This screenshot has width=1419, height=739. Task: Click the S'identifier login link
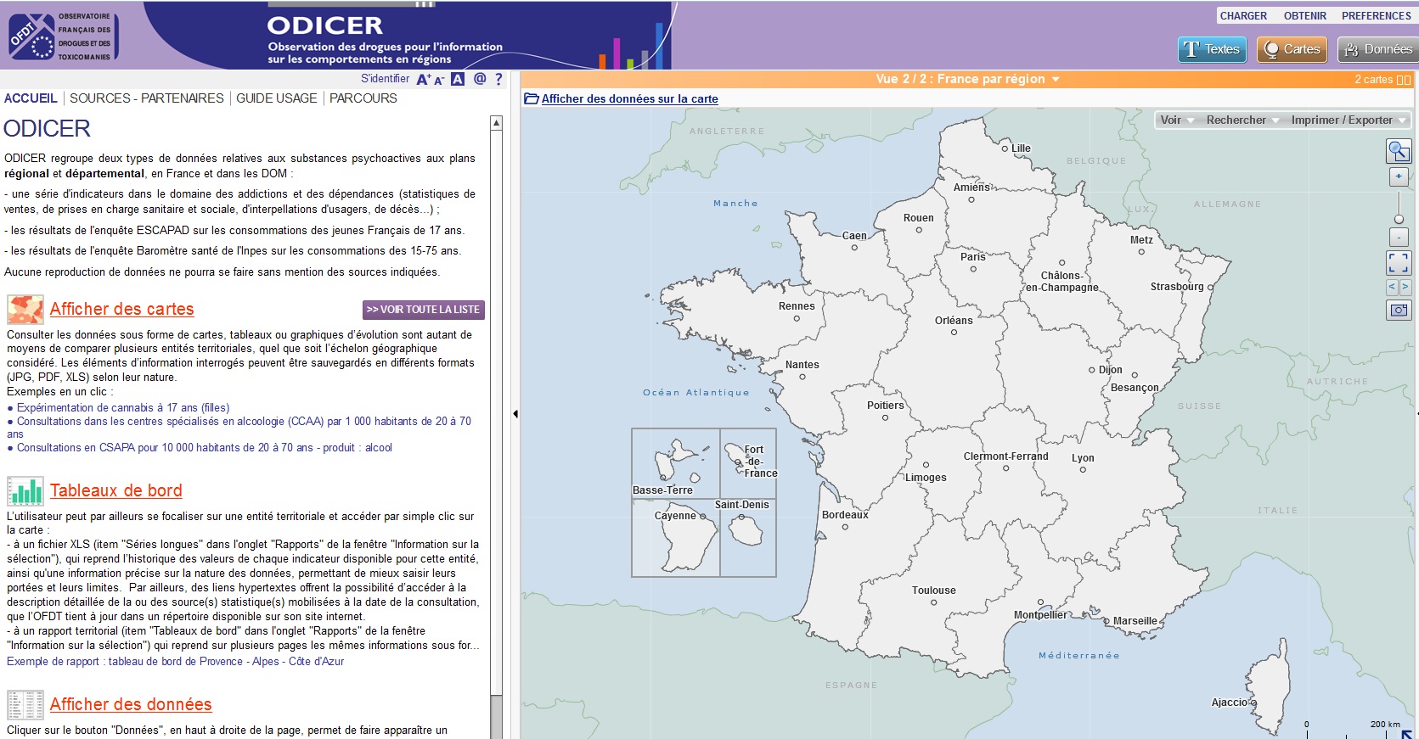pyautogui.click(x=385, y=79)
